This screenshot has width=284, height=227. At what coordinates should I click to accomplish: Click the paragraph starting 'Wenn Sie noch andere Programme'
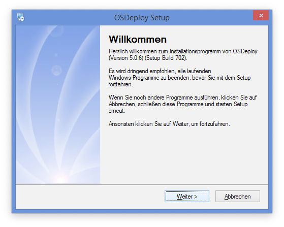tap(182, 104)
